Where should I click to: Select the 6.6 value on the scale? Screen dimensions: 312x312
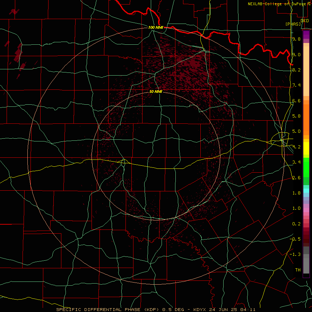point(296,101)
